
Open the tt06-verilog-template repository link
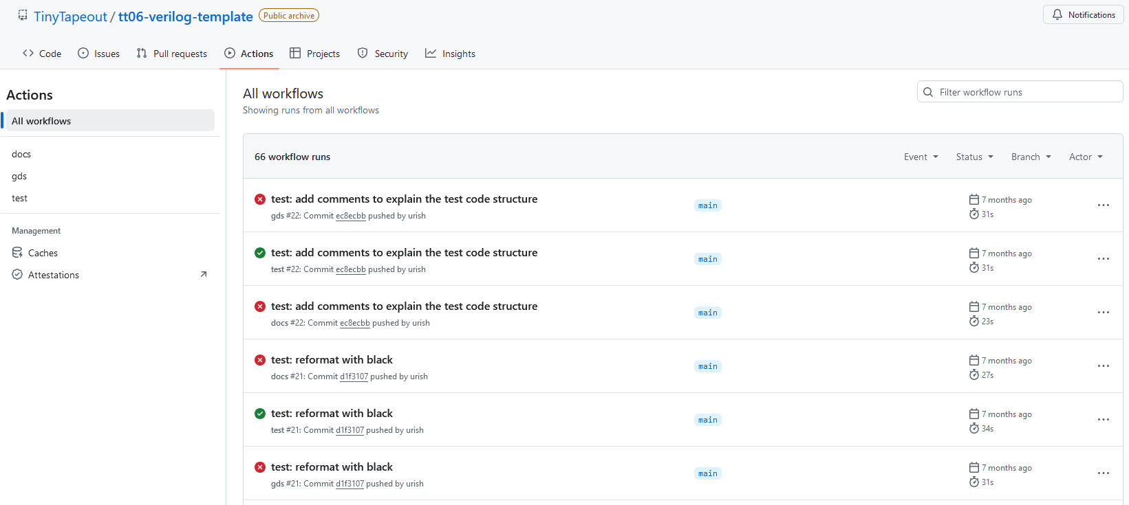[185, 16]
